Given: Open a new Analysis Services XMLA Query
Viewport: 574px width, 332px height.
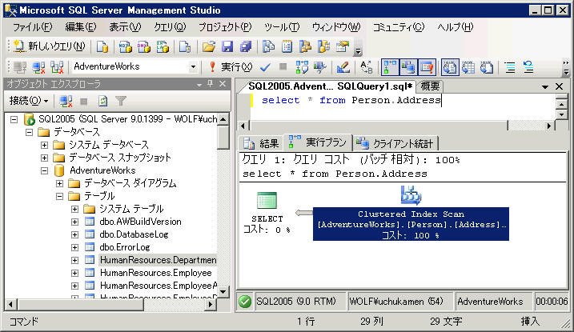Looking at the screenshot, I should [x=163, y=46].
